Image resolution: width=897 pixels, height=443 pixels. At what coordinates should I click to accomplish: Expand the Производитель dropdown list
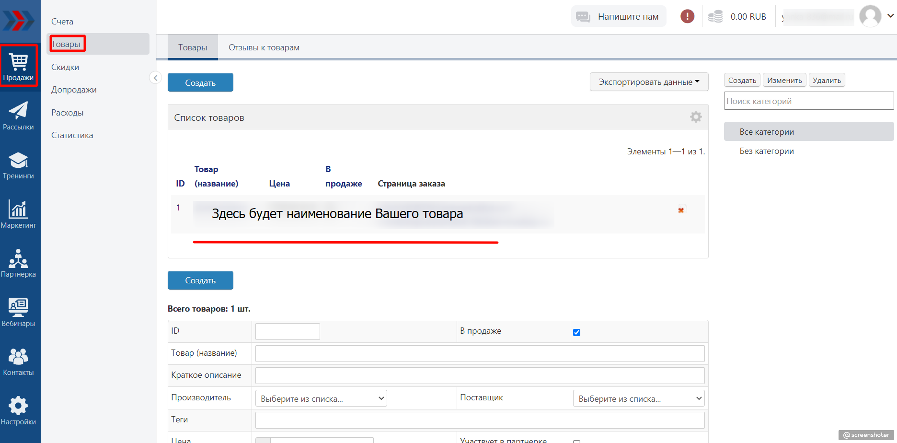coord(321,398)
